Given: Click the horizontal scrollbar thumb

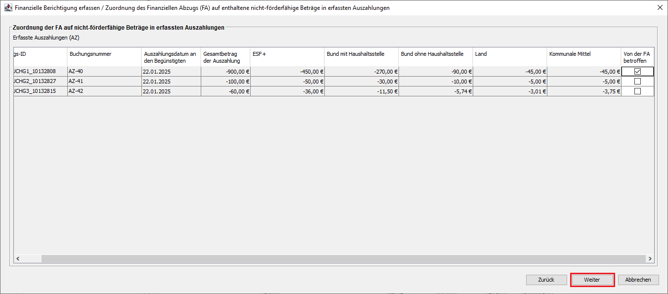Looking at the screenshot, I should [x=344, y=258].
